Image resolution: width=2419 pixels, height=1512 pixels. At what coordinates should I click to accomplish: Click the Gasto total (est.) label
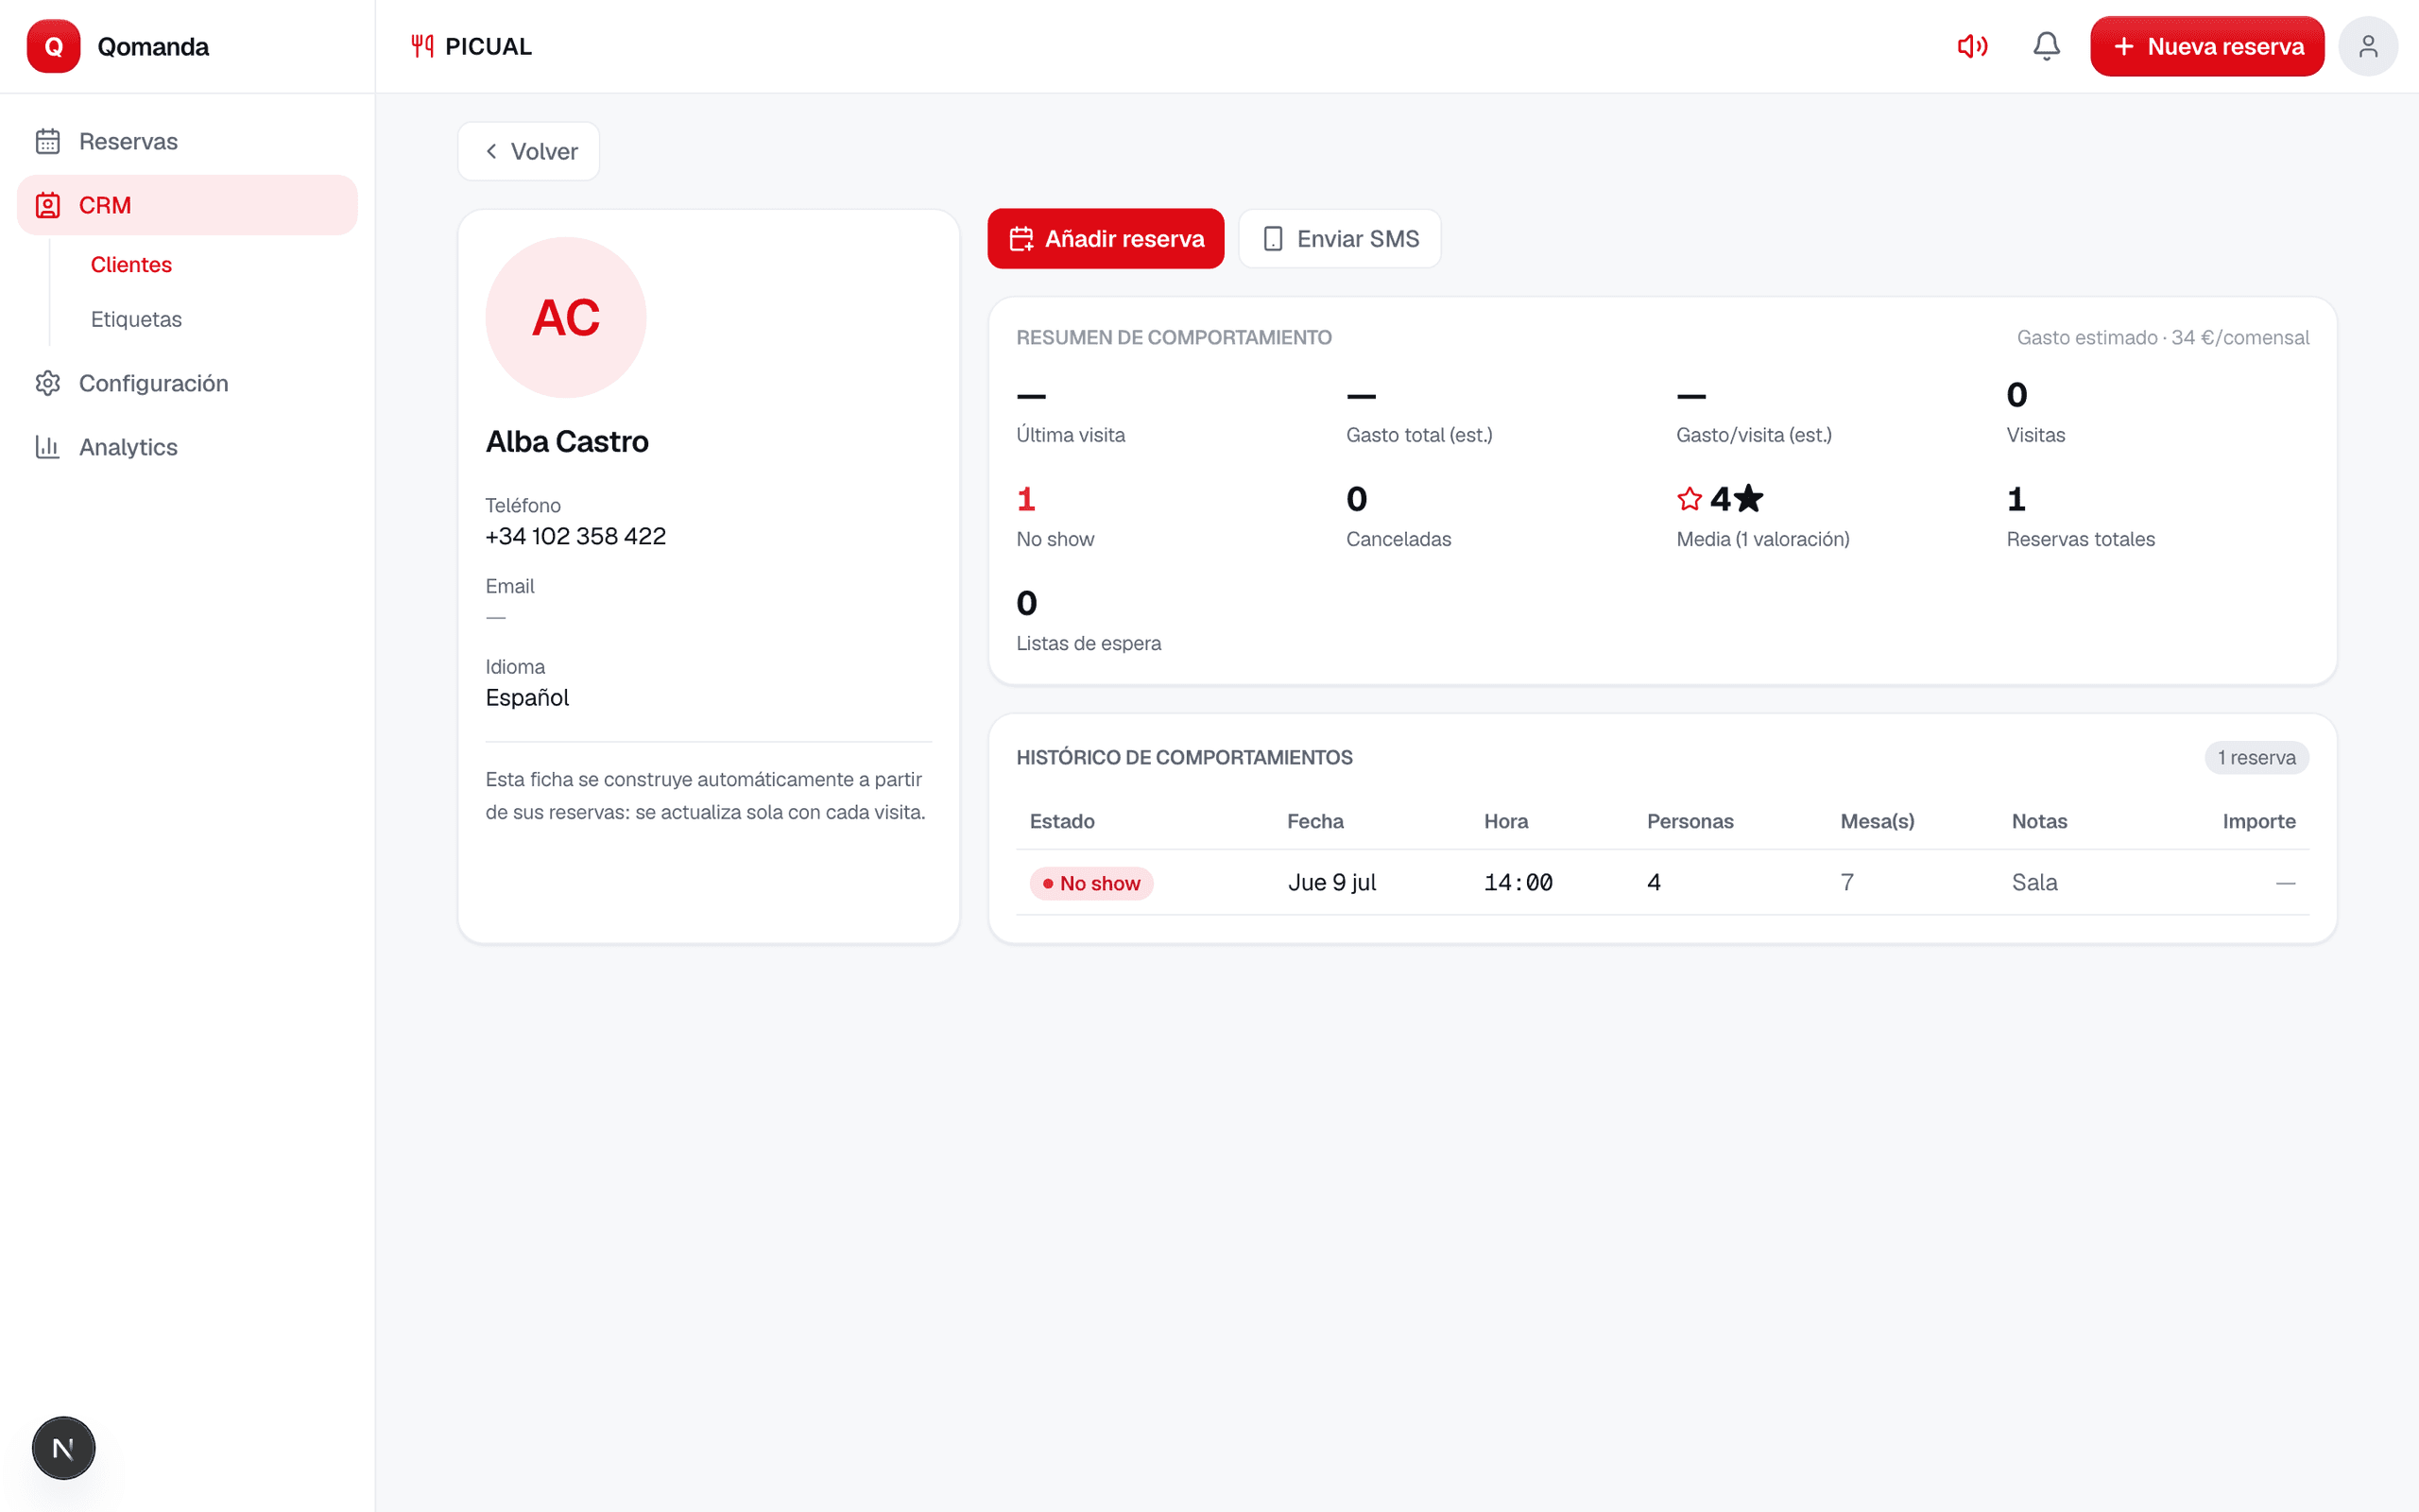click(1418, 435)
